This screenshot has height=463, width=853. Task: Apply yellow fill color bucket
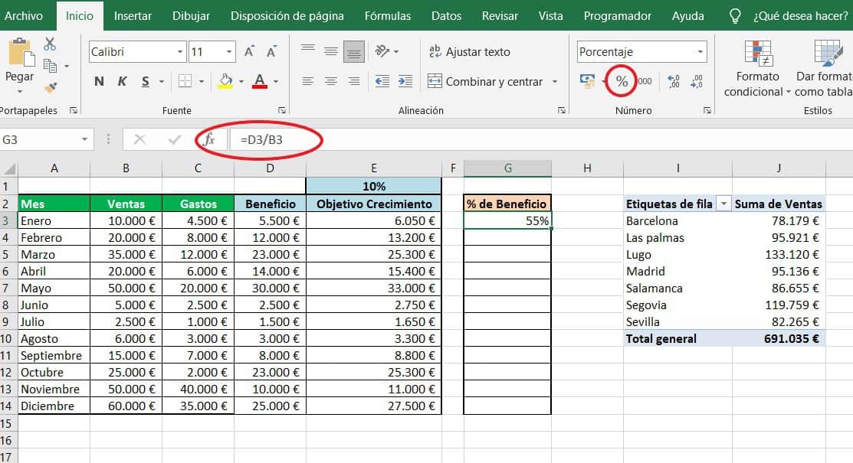(x=225, y=82)
